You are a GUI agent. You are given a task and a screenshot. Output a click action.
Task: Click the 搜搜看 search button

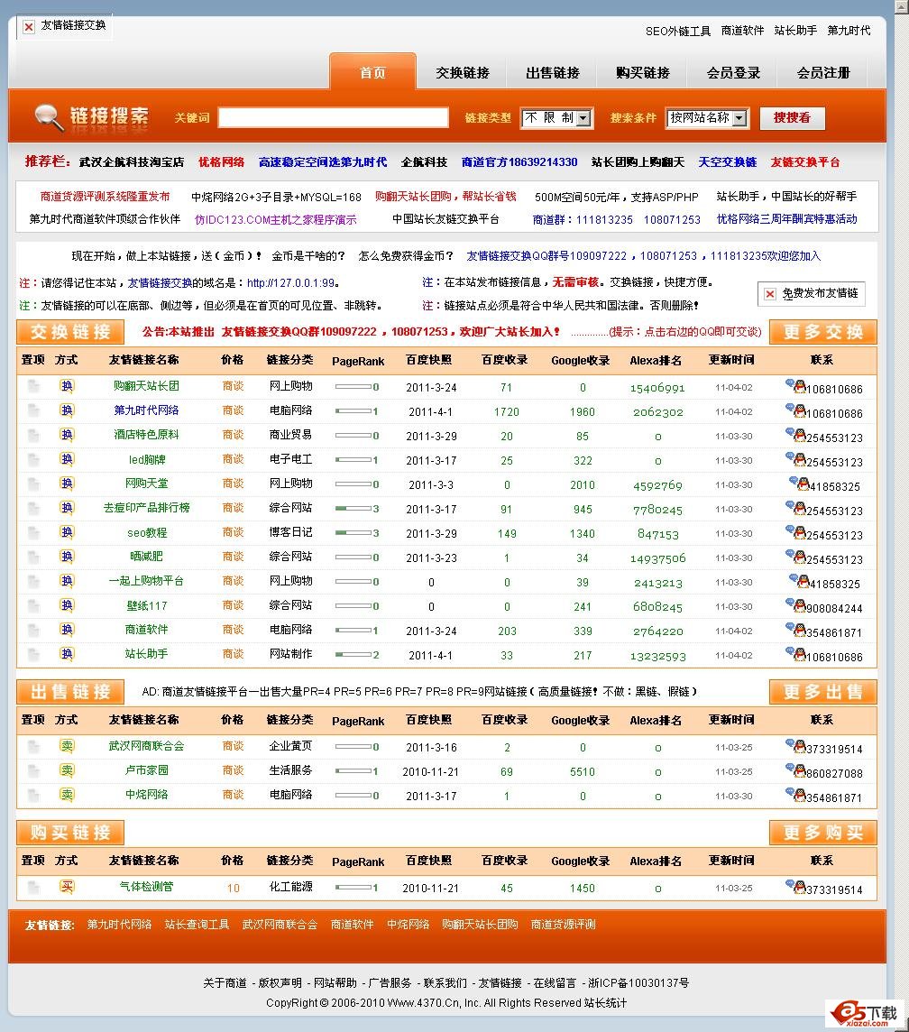click(792, 118)
